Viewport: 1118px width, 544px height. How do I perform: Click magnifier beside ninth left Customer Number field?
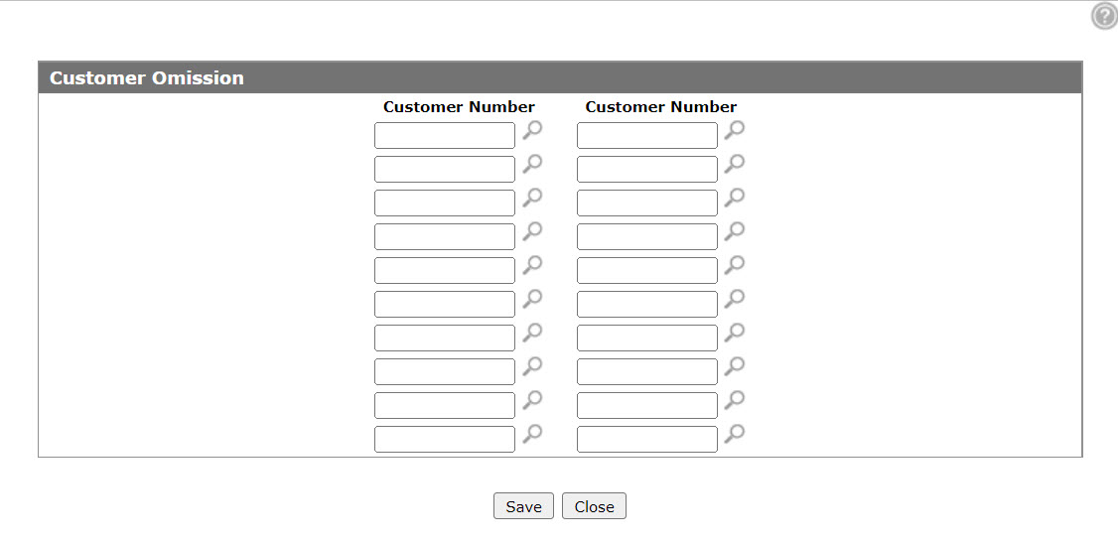coord(532,400)
